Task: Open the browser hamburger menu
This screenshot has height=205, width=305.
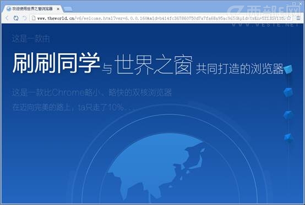Action: click(x=298, y=18)
